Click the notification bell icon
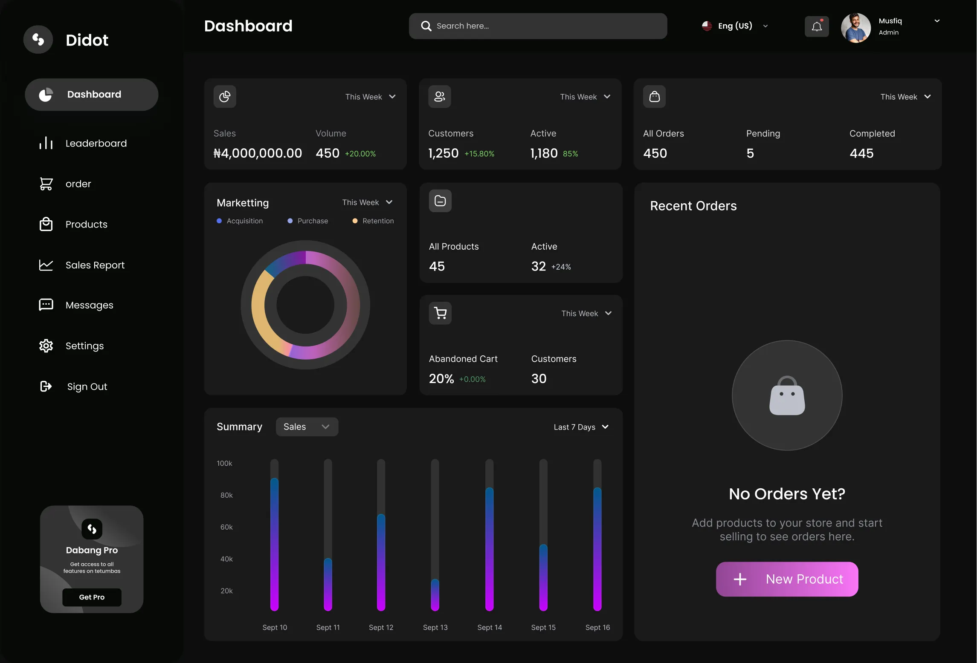 point(817,26)
